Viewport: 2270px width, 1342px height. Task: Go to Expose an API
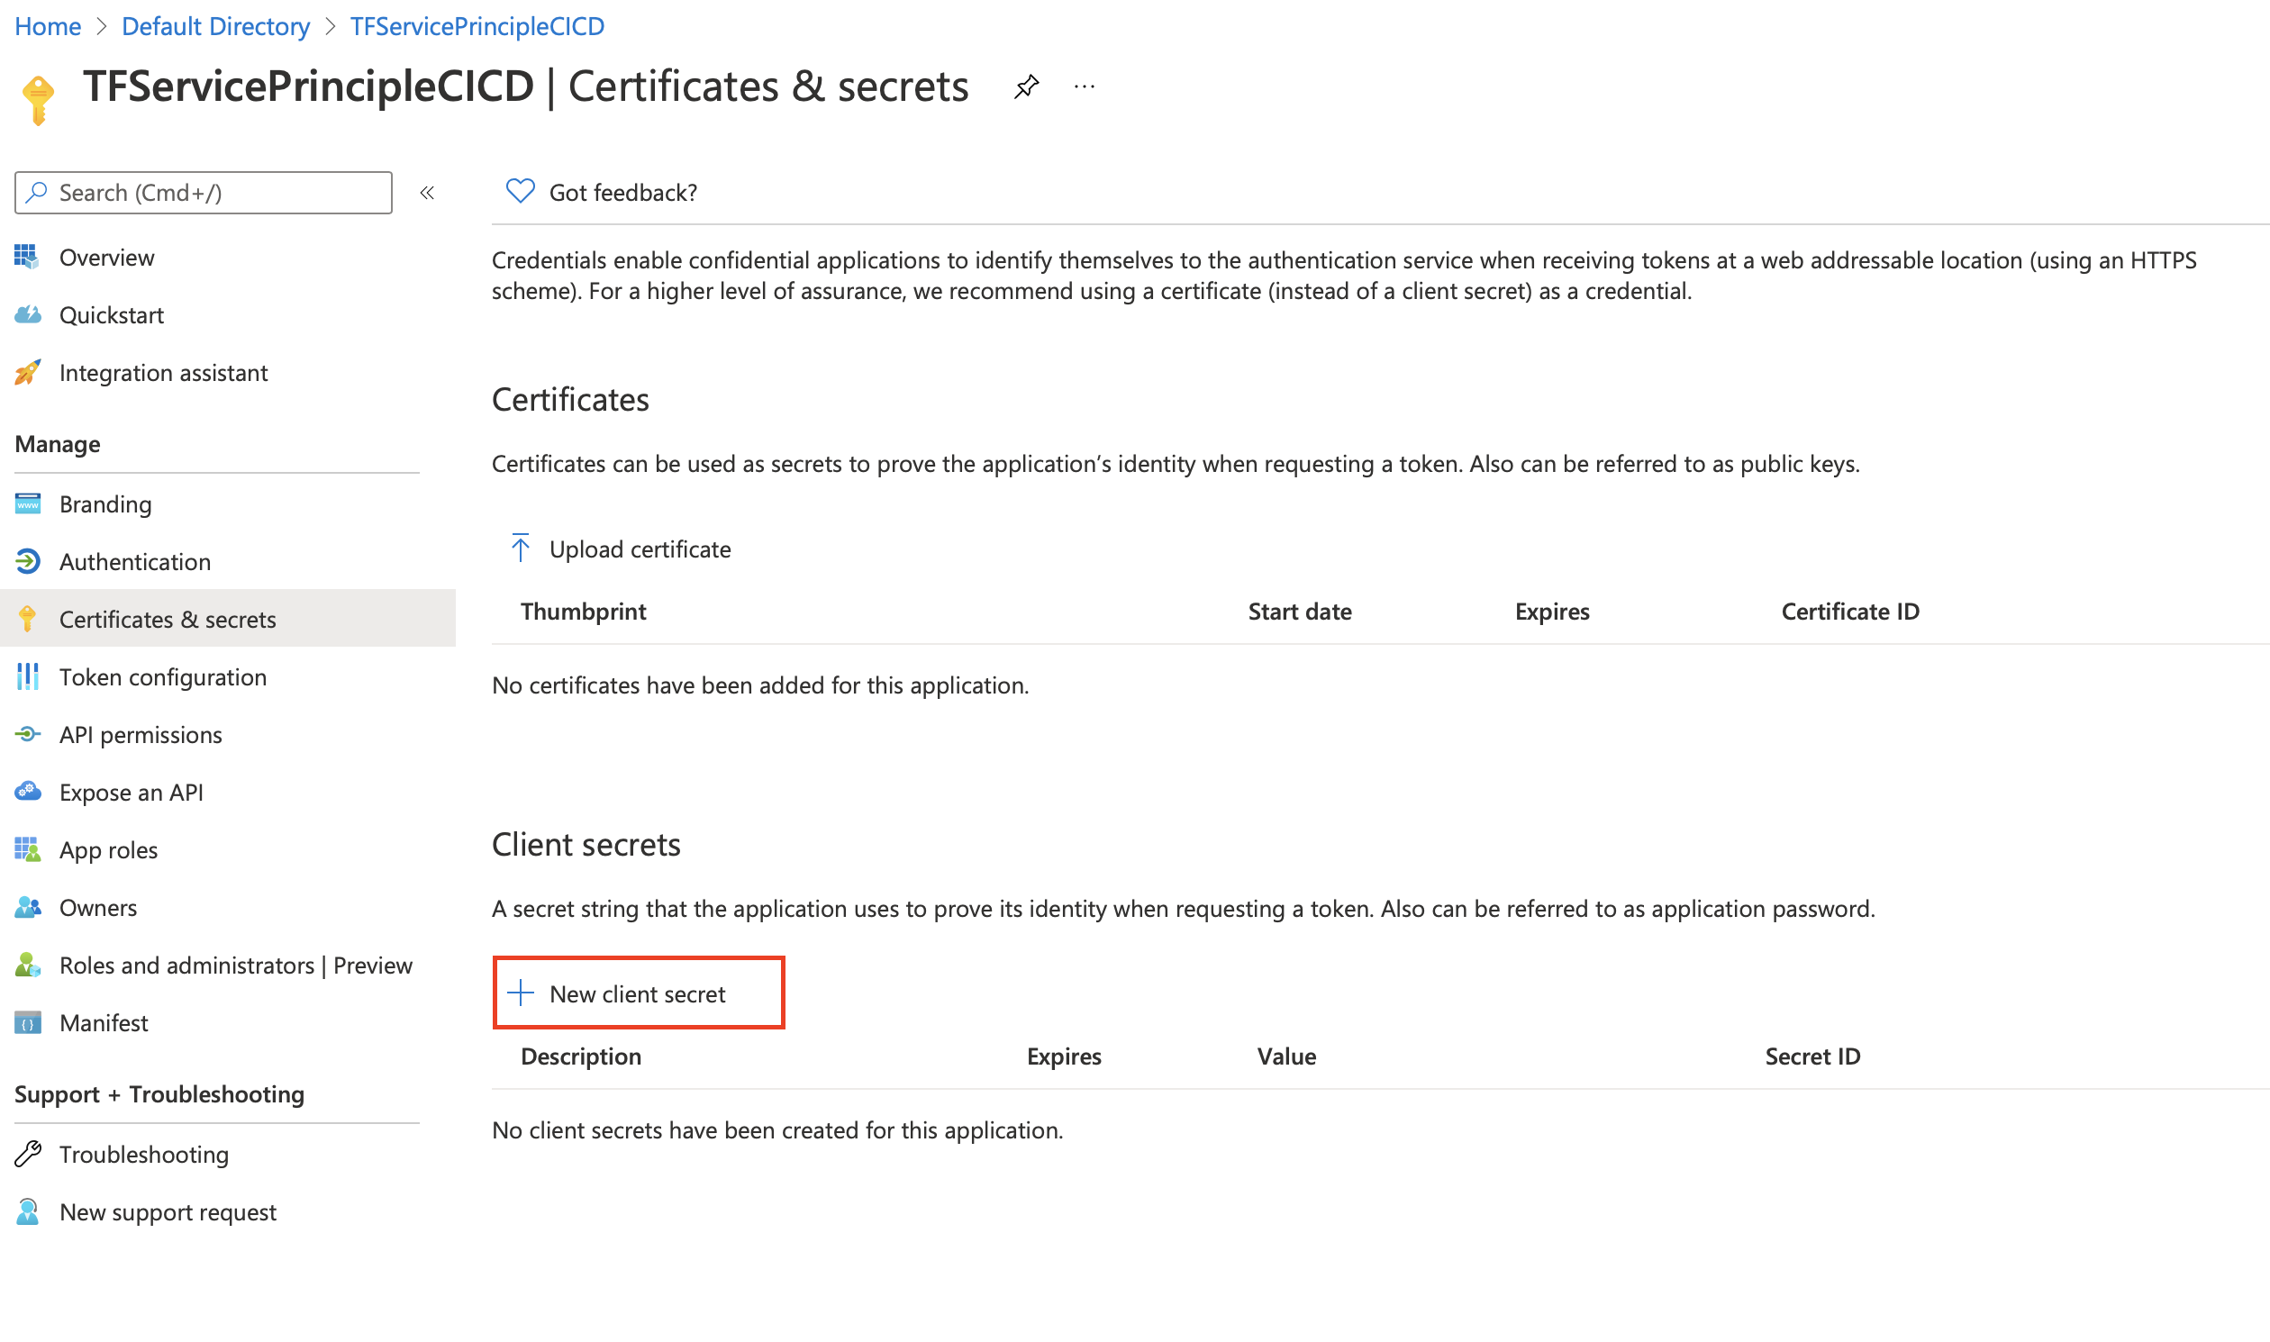[x=132, y=793]
